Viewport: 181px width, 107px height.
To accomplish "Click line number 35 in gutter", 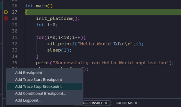I will point(15,63).
